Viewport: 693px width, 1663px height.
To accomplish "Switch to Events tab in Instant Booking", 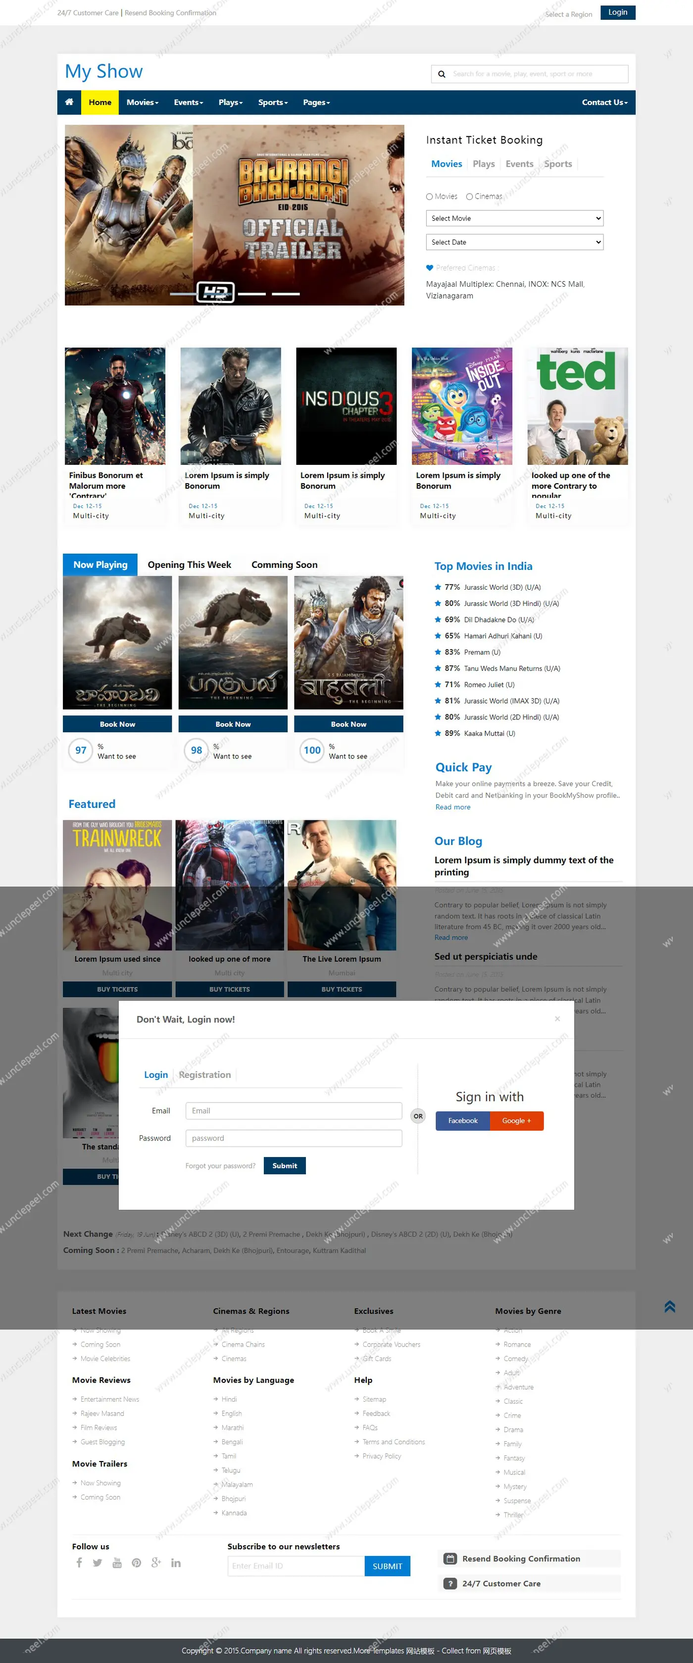I will tap(519, 164).
